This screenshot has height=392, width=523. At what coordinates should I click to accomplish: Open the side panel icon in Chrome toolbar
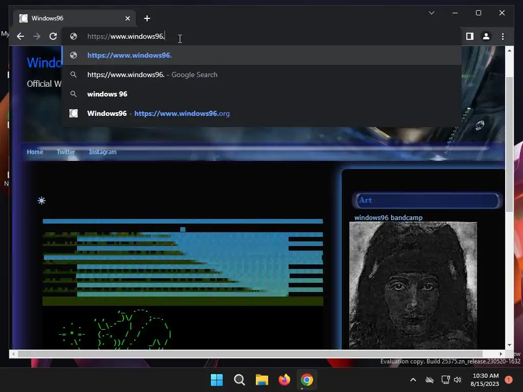pyautogui.click(x=470, y=36)
